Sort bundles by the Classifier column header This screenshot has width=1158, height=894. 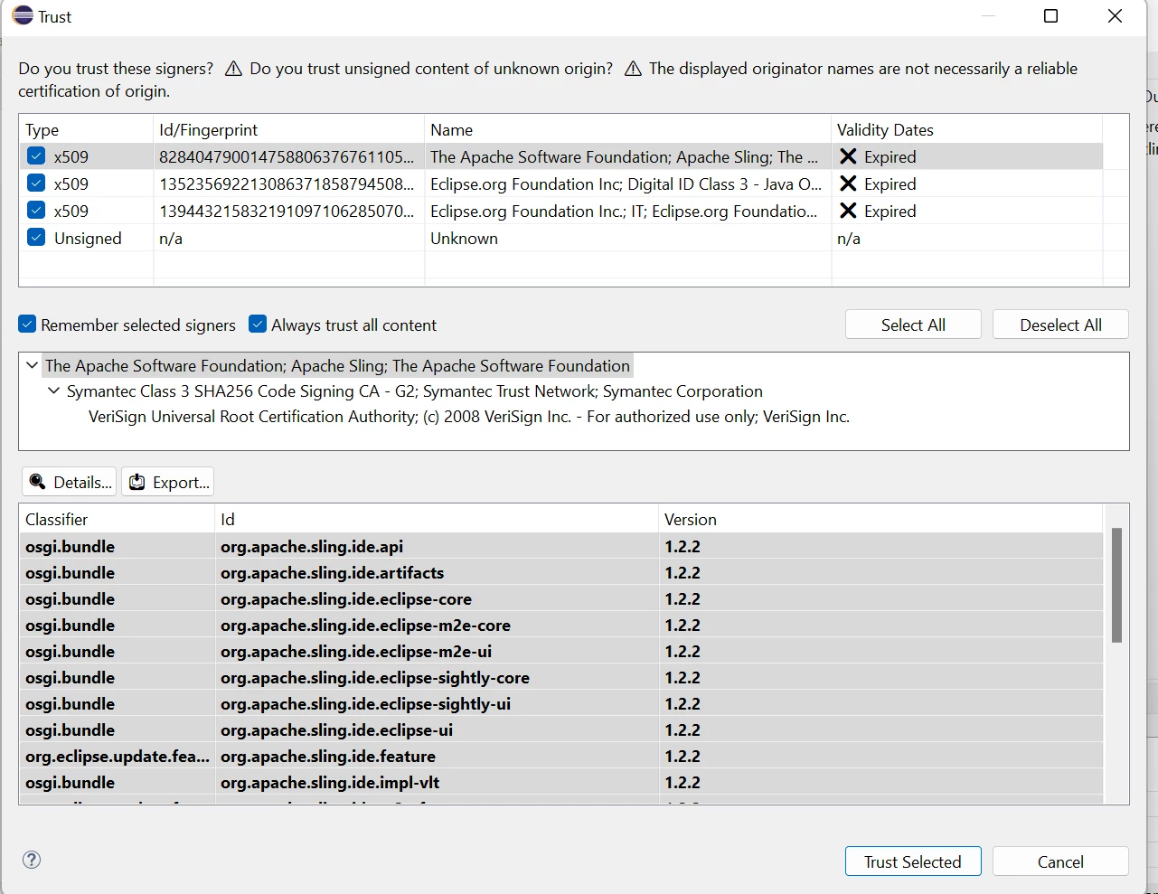pos(117,519)
